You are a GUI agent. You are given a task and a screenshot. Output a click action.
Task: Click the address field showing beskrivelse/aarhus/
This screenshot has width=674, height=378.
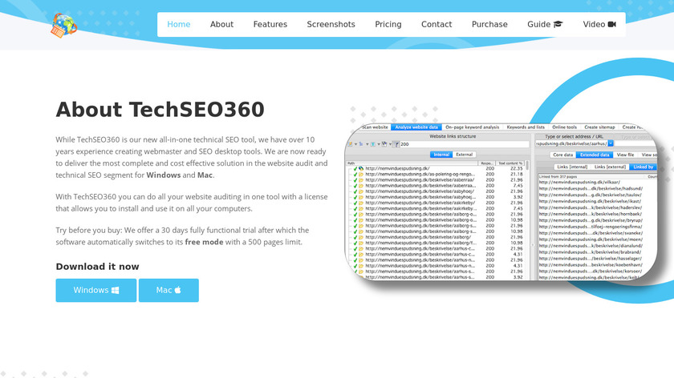[570, 143]
